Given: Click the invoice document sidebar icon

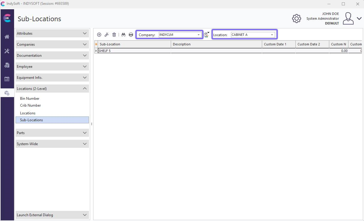Looking at the screenshot, I should [x=7, y=65].
